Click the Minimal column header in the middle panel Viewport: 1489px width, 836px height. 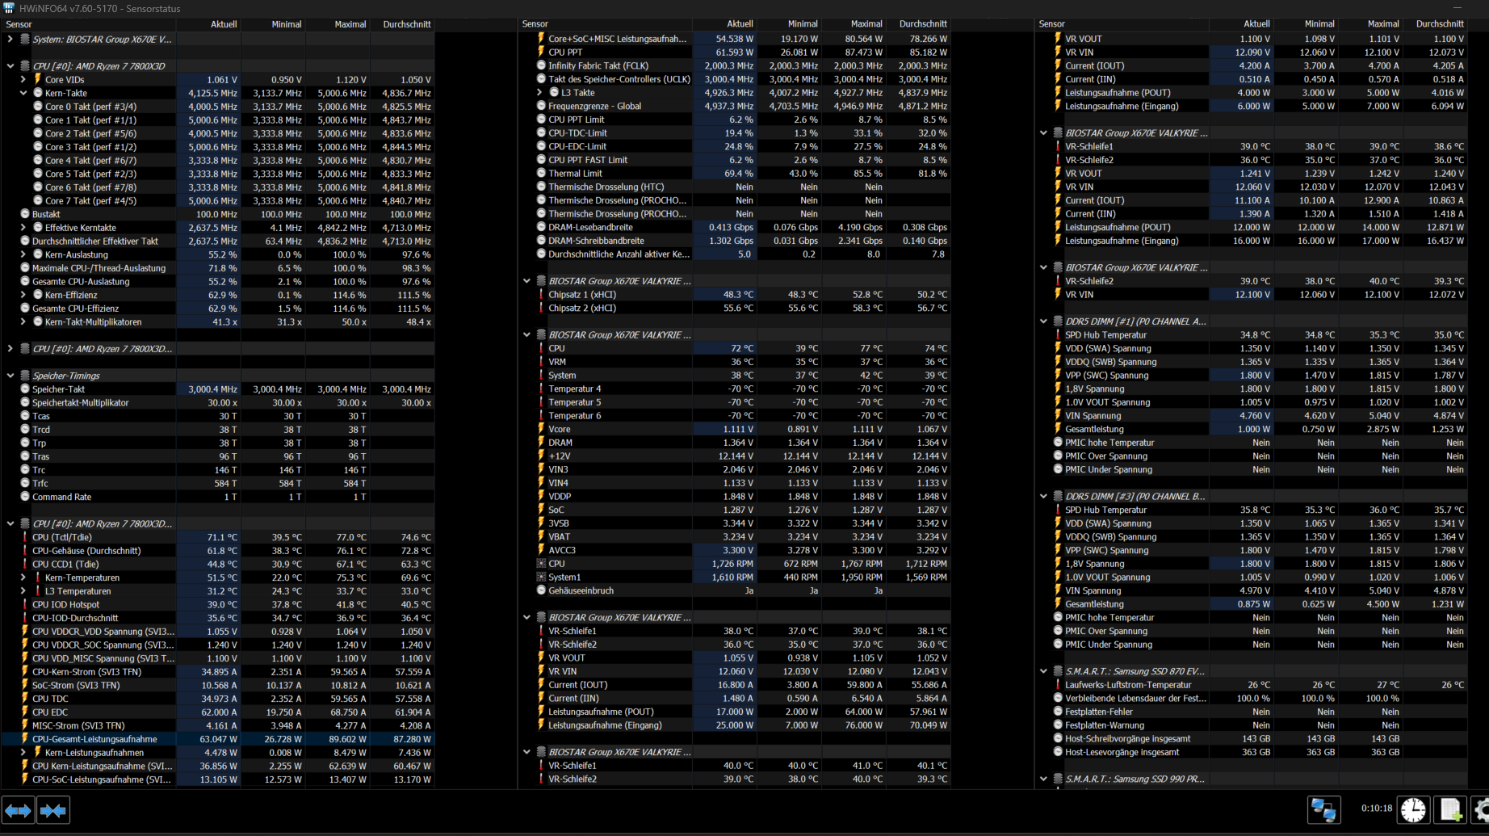click(790, 24)
